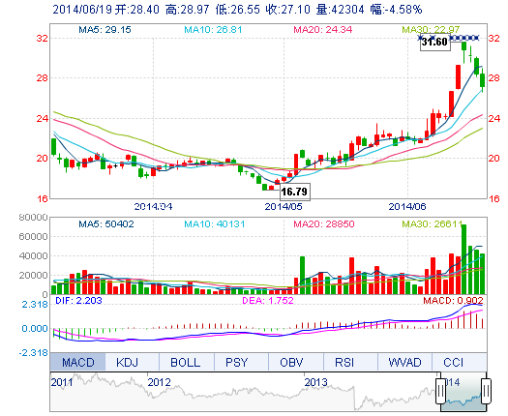Click the 2013 label in timeline overview
The width and height of the screenshot is (508, 416).
(x=315, y=382)
